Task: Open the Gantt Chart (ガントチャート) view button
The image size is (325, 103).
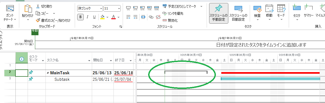Action: (10, 13)
